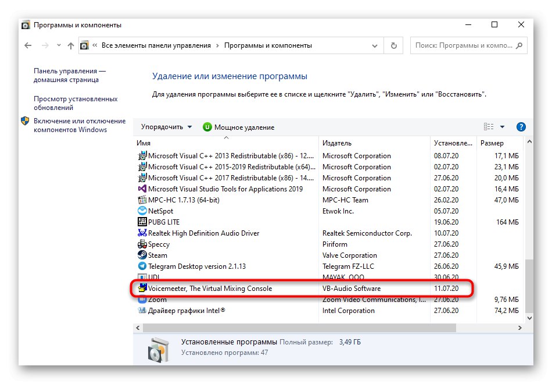This screenshot has width=552, height=384.
Task: Select the NetSpot program icon
Action: point(142,211)
